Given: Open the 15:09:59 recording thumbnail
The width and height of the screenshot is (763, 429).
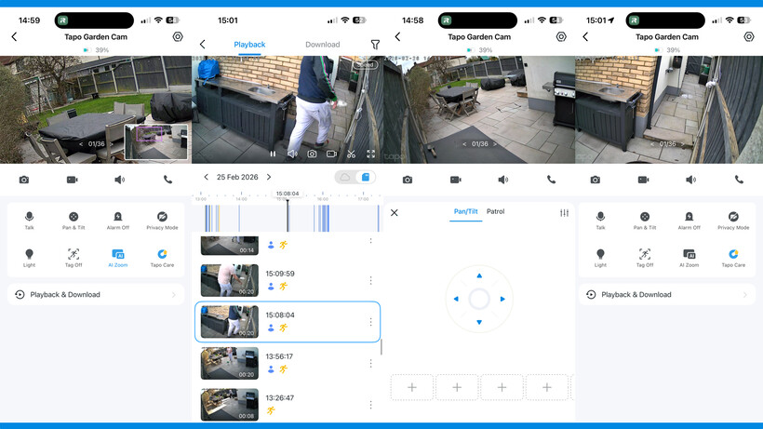Looking at the screenshot, I should click(230, 280).
